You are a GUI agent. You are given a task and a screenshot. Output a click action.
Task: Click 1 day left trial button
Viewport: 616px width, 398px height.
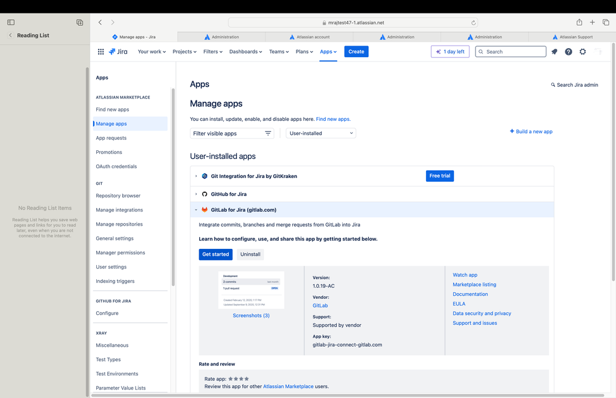(x=450, y=51)
